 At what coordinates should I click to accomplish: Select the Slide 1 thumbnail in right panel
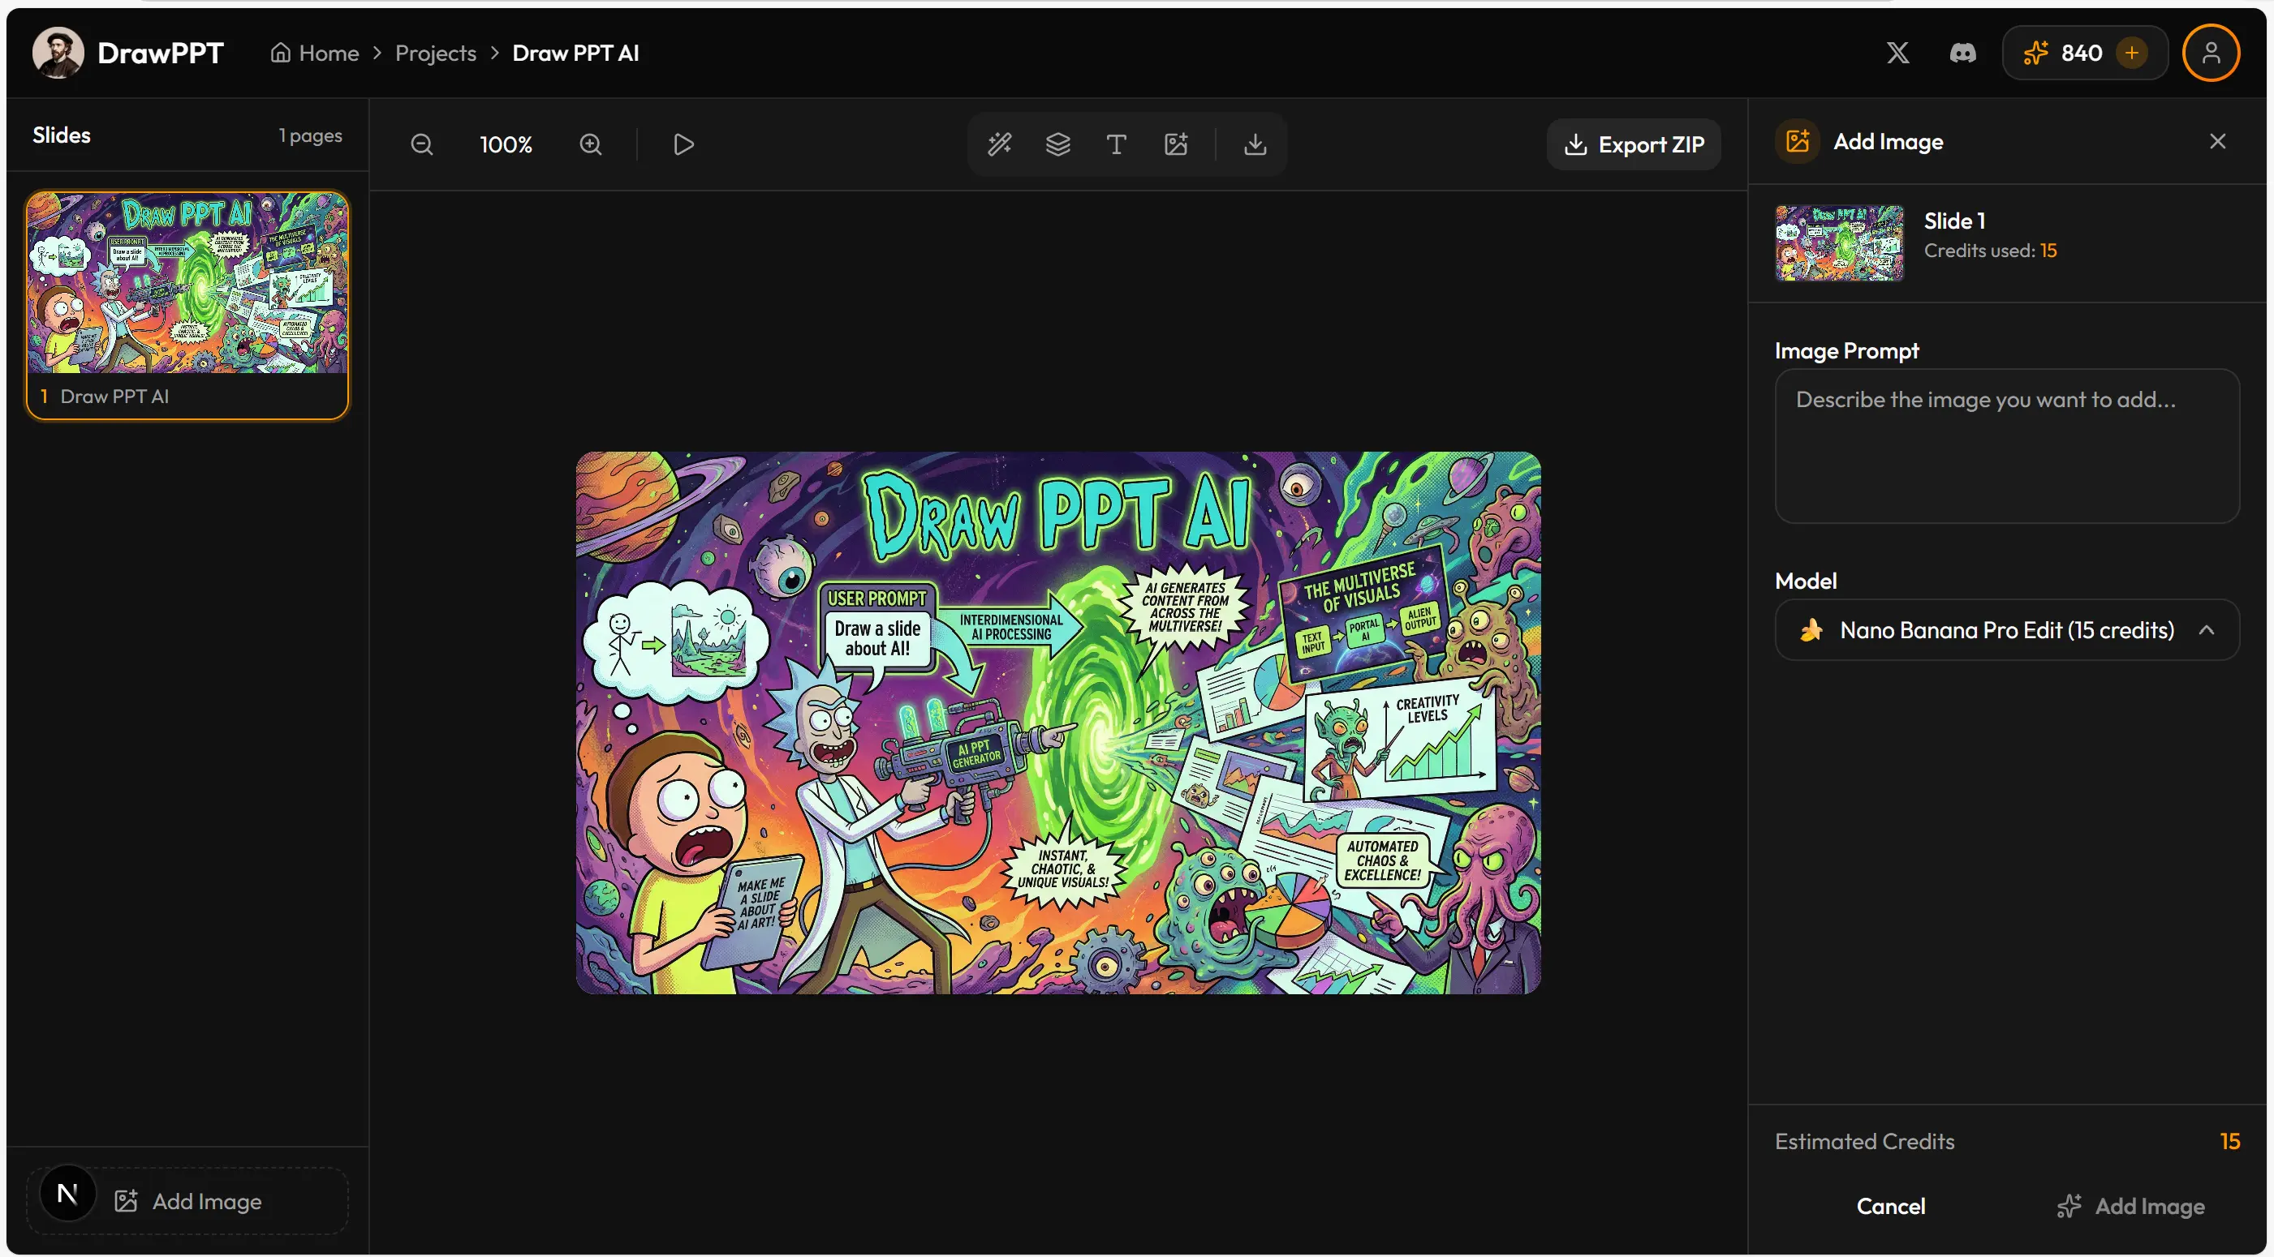click(1839, 242)
